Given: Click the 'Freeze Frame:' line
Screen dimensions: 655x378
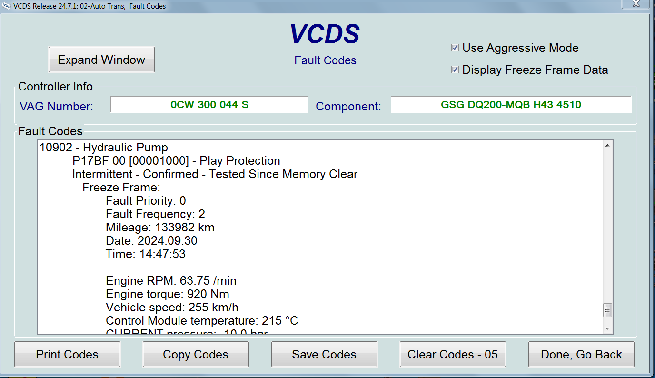Looking at the screenshot, I should (x=121, y=188).
